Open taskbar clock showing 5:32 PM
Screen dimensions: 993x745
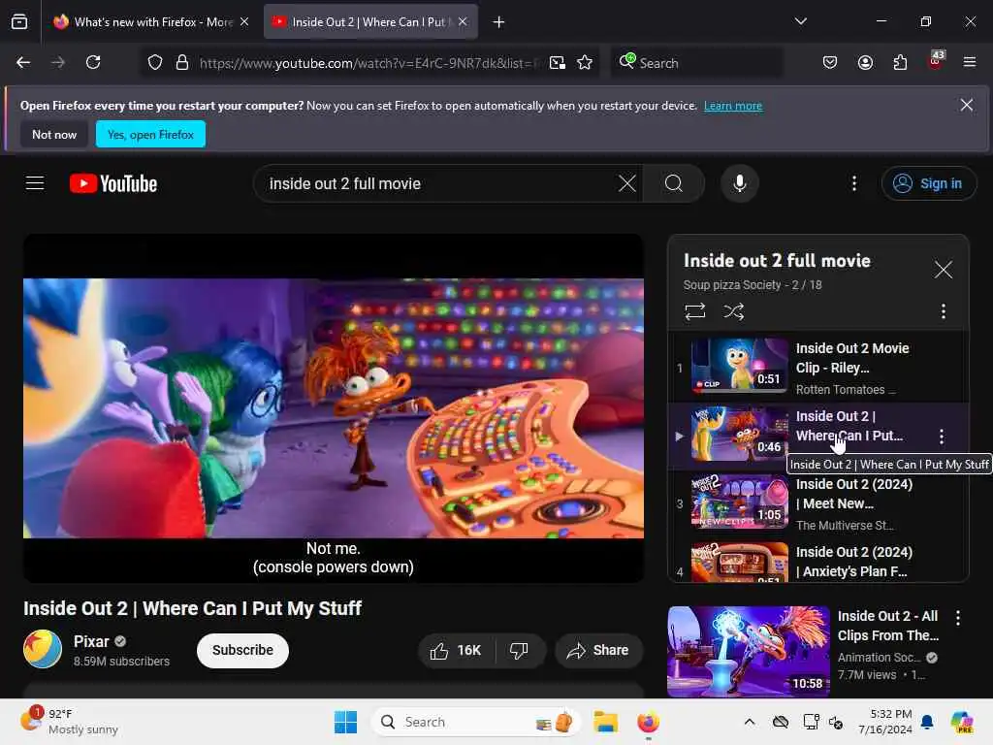884,722
